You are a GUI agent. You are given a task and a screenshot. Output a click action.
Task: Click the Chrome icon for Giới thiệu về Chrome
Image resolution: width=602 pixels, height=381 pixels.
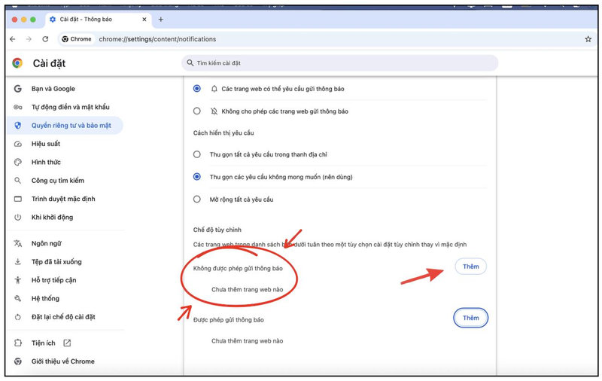pos(17,361)
